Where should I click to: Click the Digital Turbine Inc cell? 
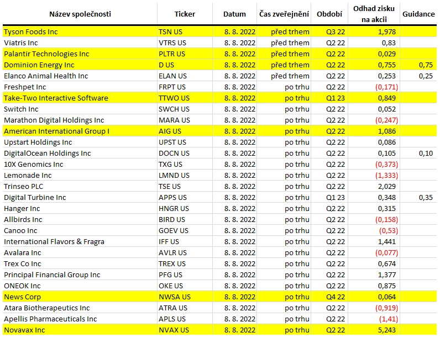(80, 197)
